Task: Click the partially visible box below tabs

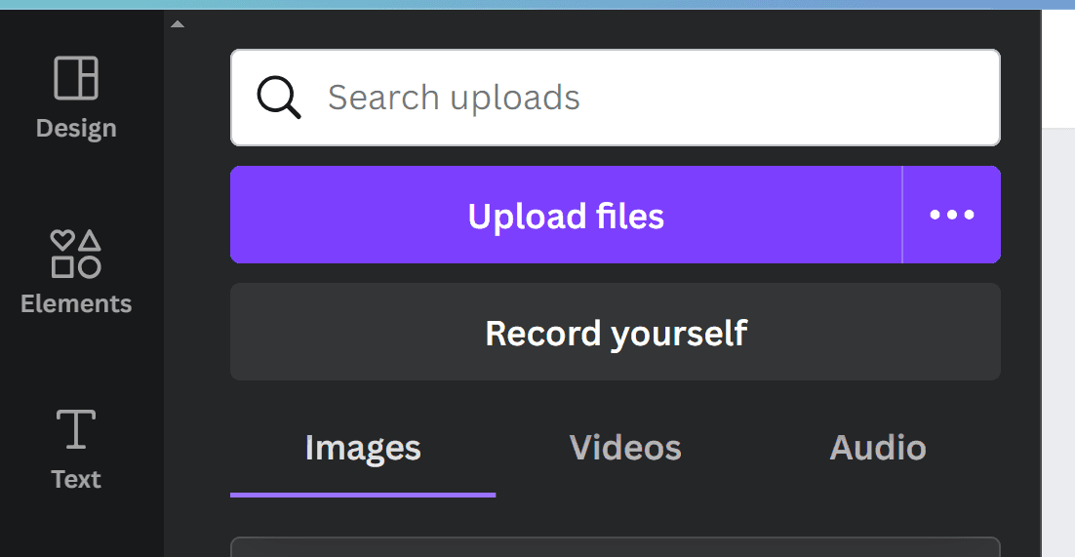Action: (616, 547)
